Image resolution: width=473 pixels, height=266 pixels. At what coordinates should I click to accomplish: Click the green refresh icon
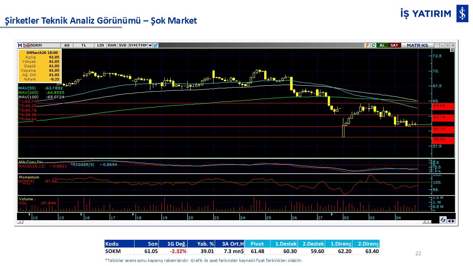[373, 45]
